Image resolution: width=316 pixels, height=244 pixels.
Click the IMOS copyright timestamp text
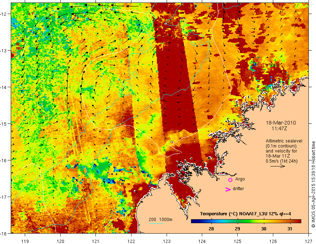[313, 184]
